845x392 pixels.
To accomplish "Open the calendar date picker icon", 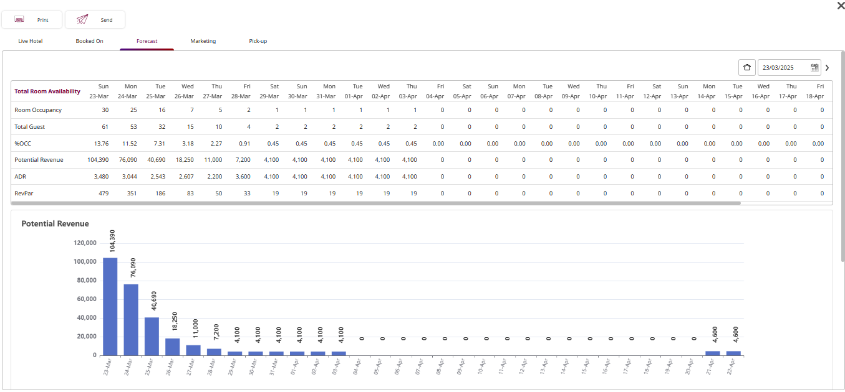I will [814, 68].
